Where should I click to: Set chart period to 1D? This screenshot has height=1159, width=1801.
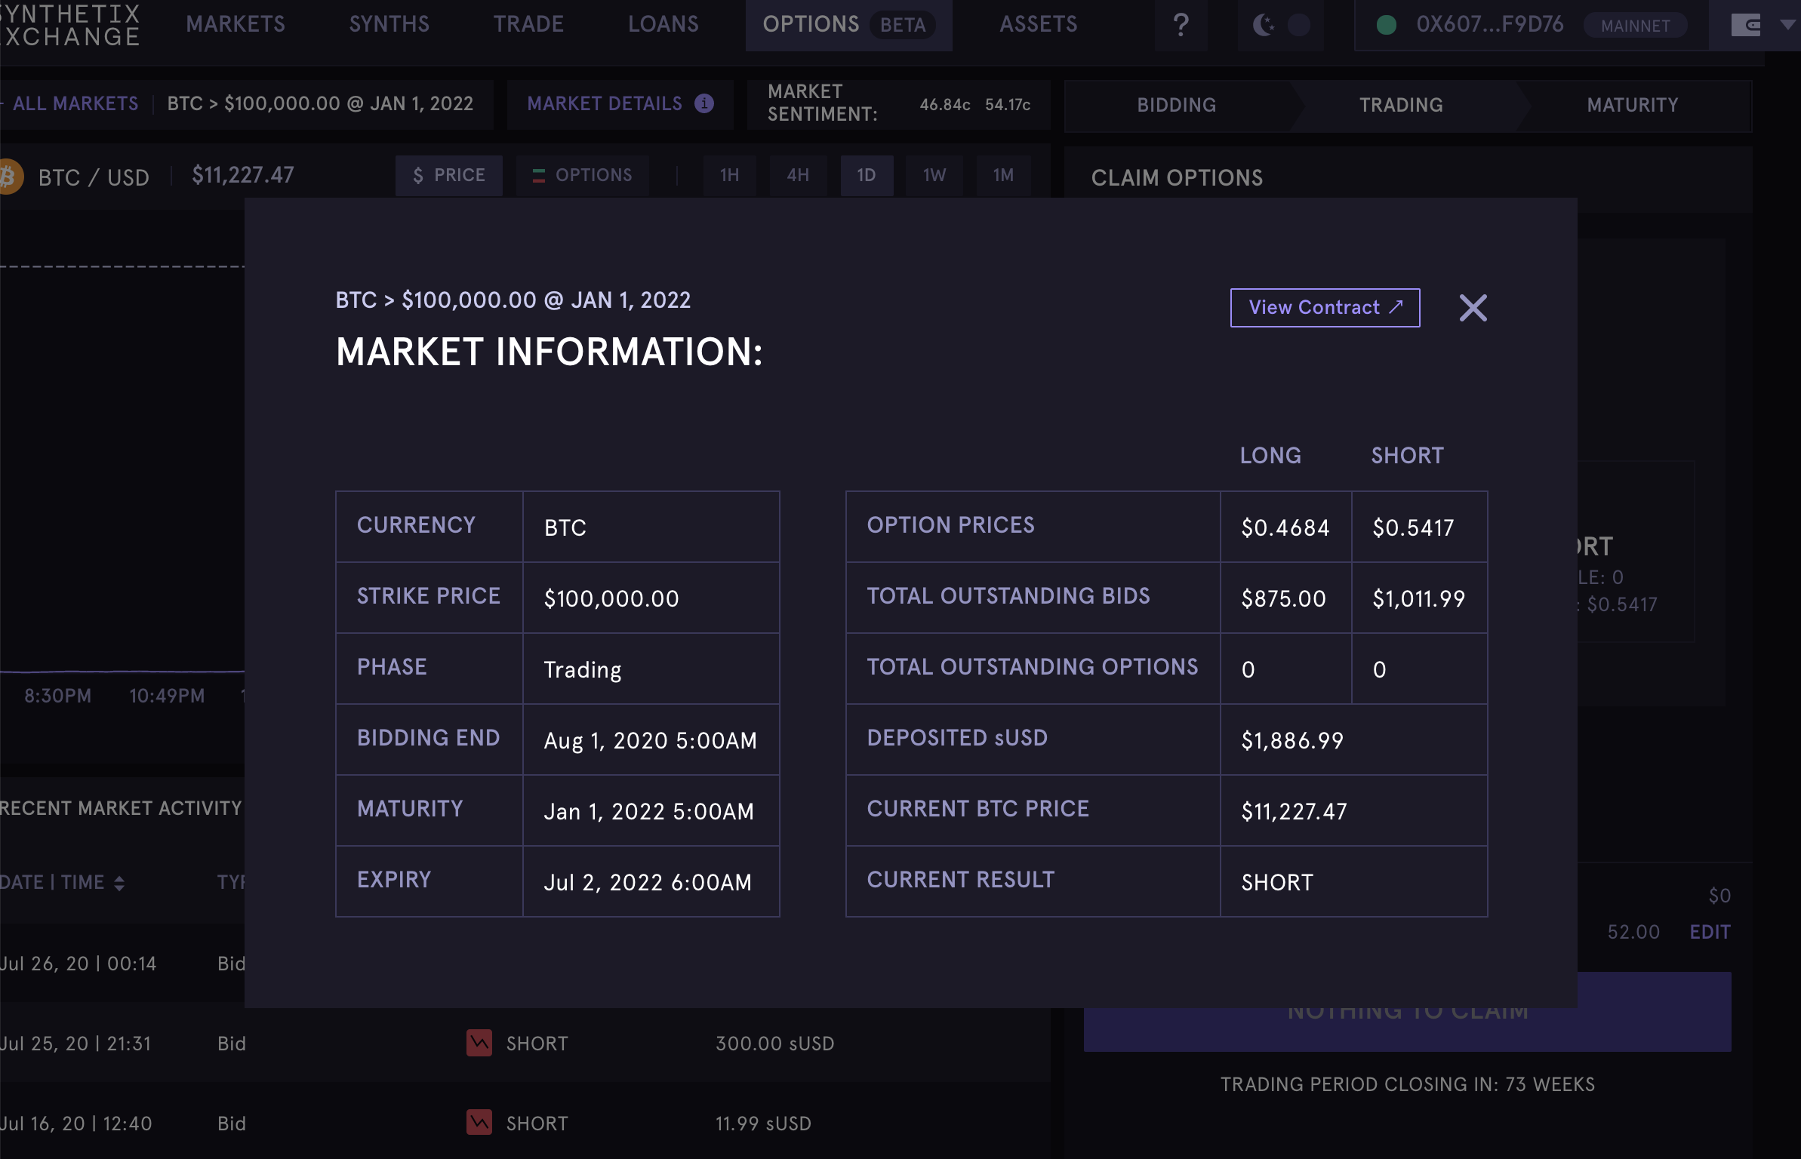tap(867, 175)
